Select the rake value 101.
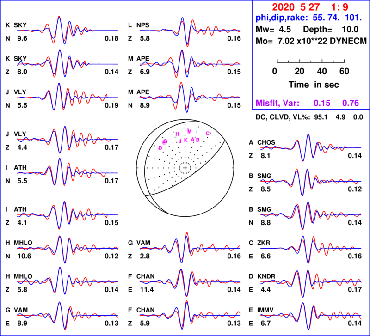 [x=353, y=18]
